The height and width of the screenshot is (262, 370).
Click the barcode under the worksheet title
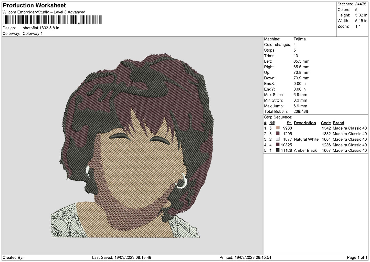[x=53, y=20]
